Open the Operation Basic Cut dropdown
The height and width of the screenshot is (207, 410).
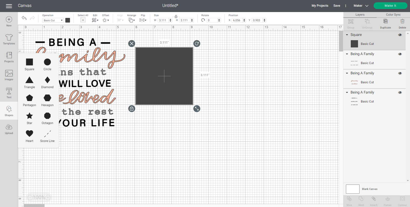pyautogui.click(x=53, y=20)
